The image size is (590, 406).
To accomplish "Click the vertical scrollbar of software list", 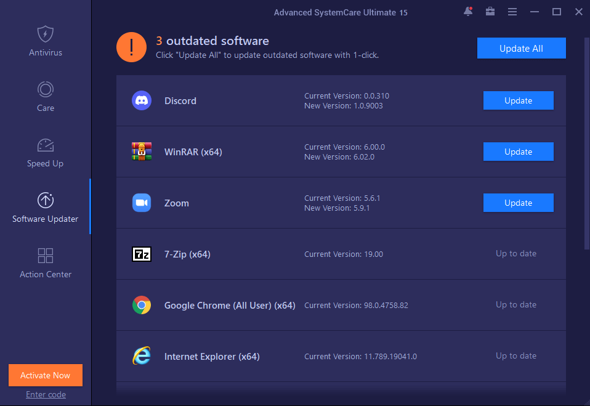I will [587, 144].
